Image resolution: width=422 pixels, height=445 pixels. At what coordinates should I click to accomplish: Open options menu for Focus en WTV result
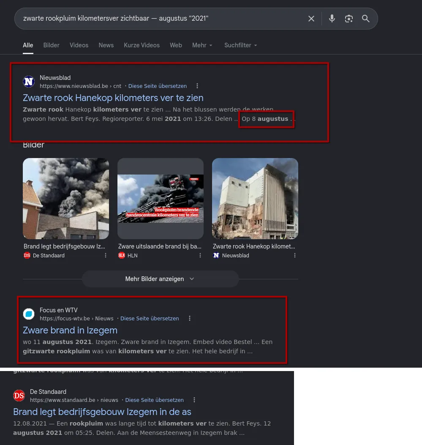tap(189, 318)
